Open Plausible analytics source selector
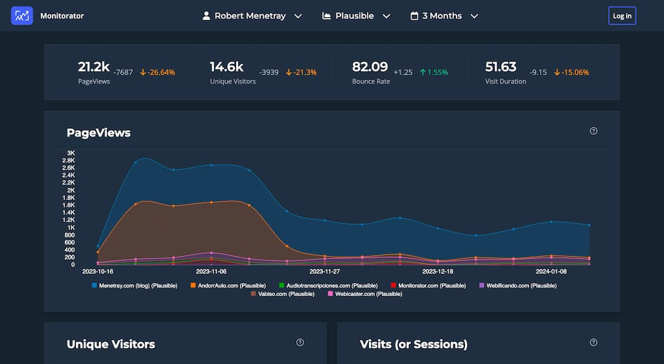The image size is (664, 364). (356, 16)
